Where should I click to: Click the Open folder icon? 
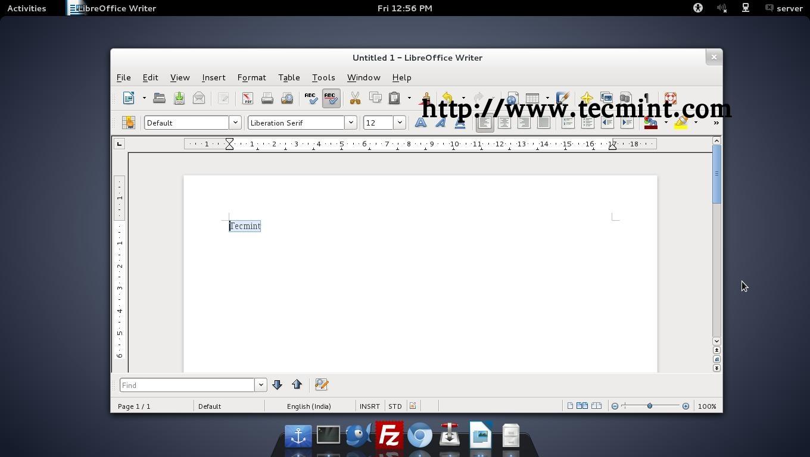click(159, 98)
